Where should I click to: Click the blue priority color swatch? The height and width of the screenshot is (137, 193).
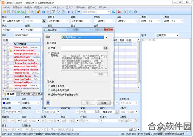4,103
